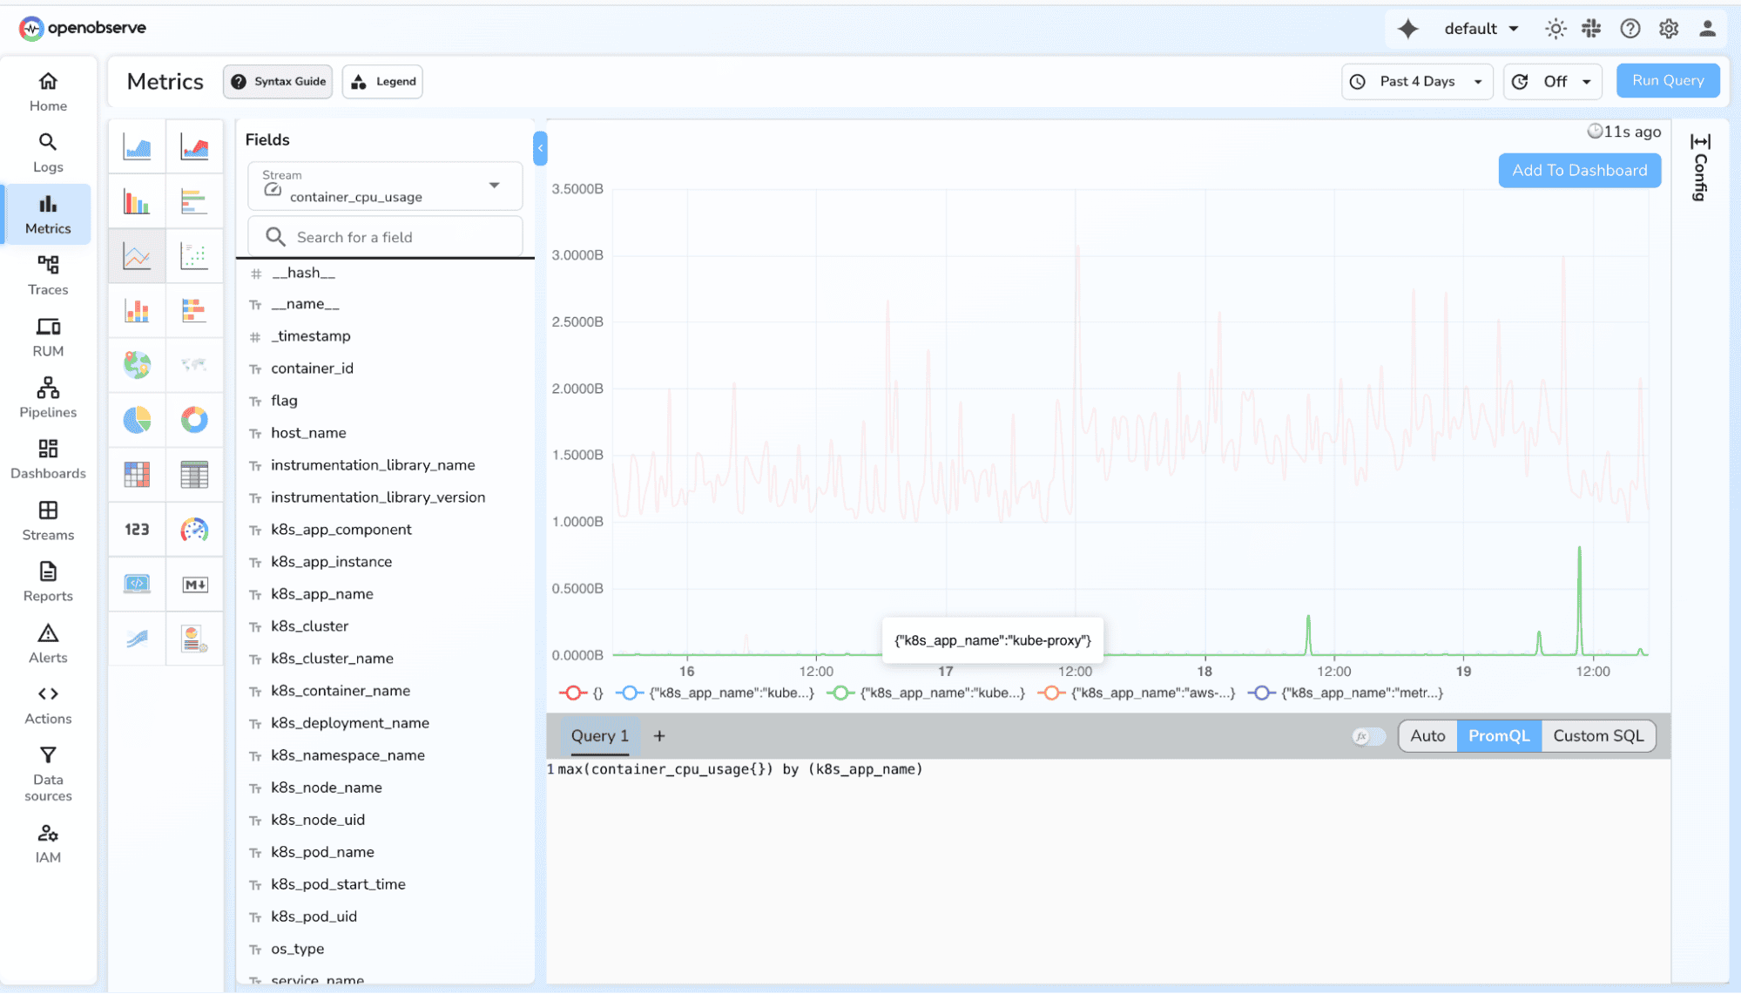Select the Query 1 tab

[599, 736]
